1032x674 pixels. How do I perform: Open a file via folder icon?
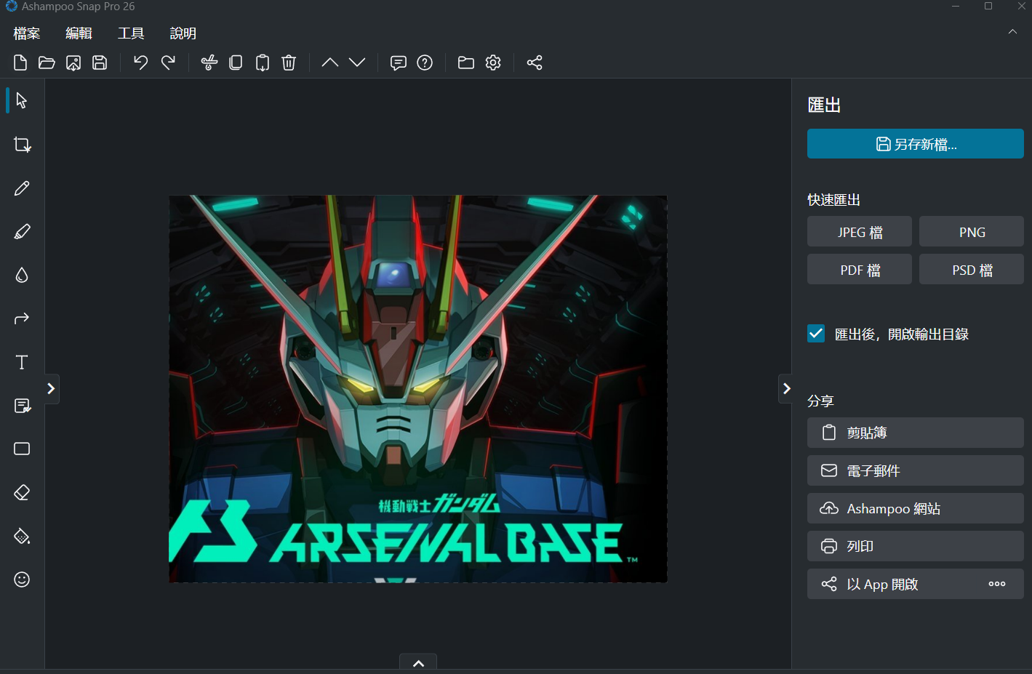pos(47,63)
